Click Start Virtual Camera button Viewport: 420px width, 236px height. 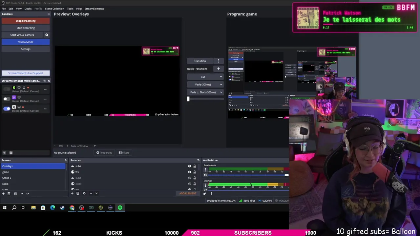point(22,35)
